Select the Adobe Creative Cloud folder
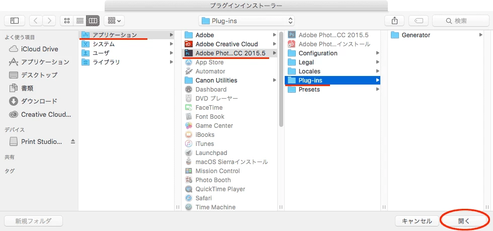 click(x=230, y=44)
